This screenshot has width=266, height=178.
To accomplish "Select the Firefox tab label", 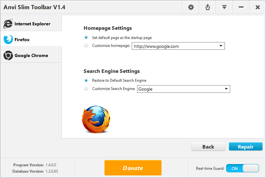I will (22, 40).
